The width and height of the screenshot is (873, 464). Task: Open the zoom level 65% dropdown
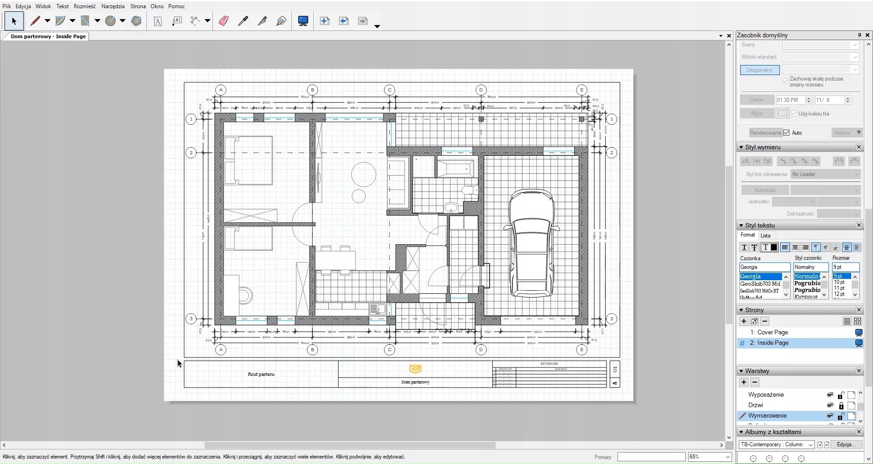(727, 457)
